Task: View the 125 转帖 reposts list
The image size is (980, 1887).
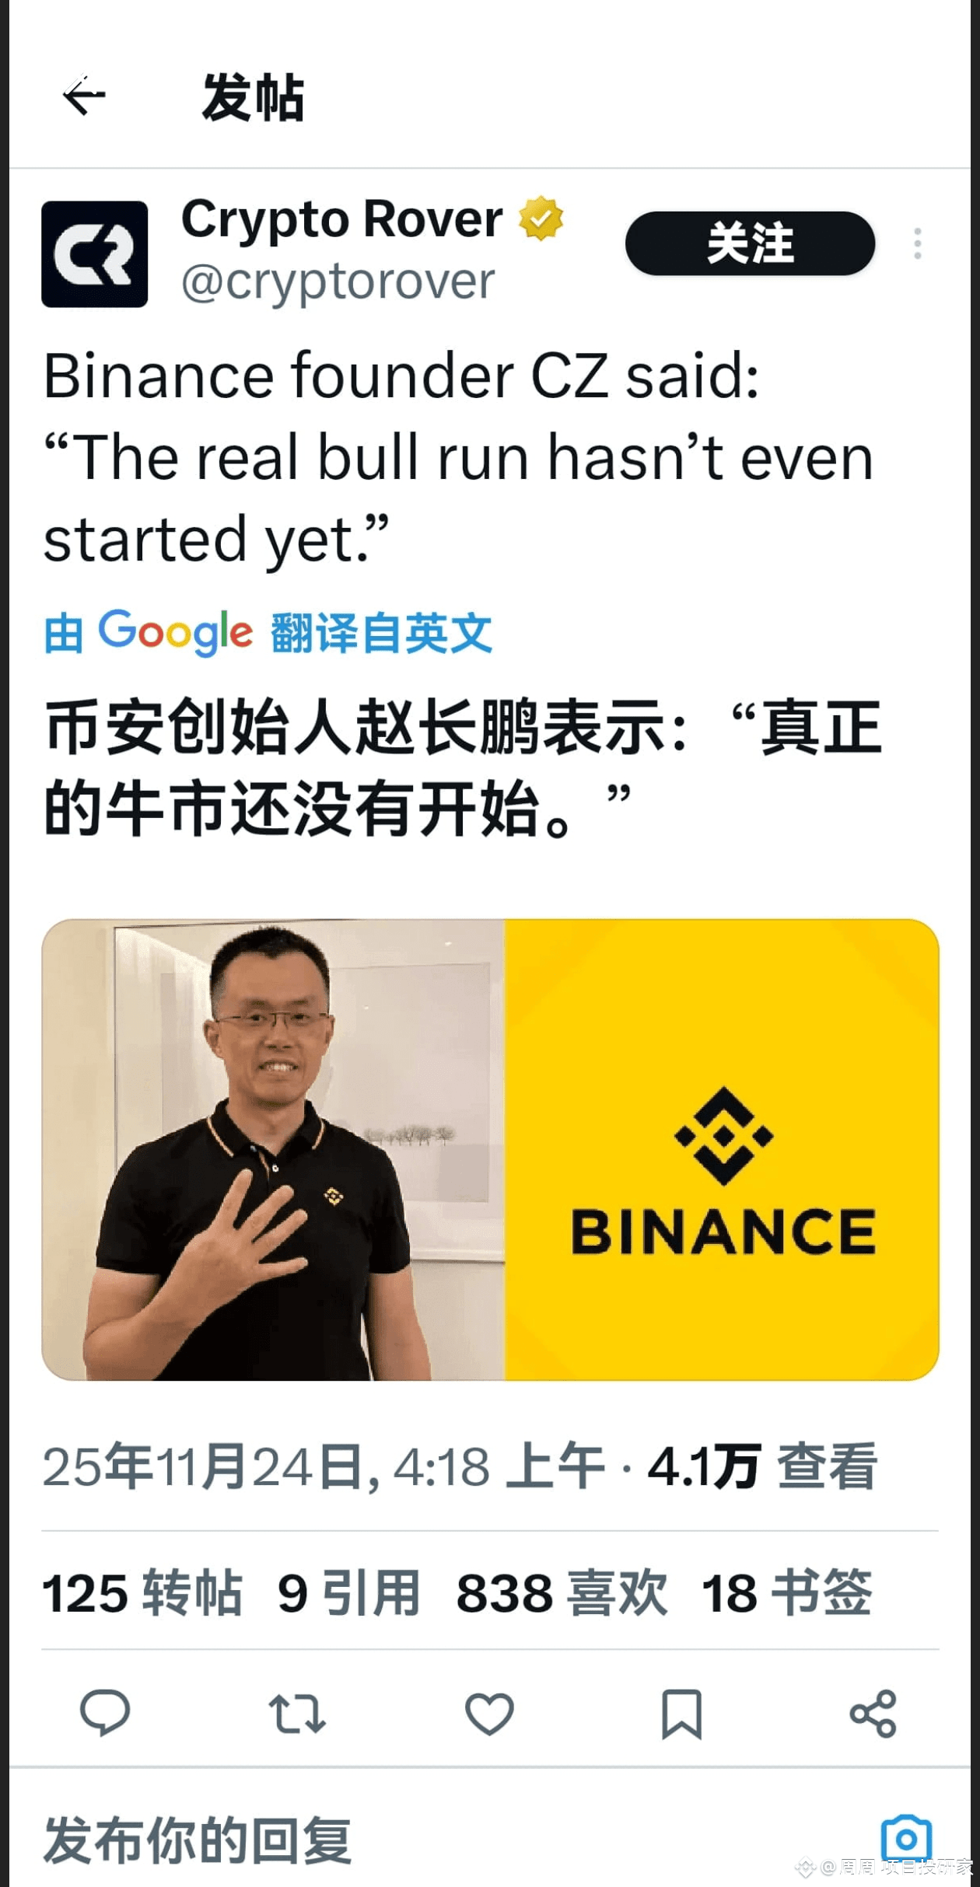Action: (x=142, y=1592)
